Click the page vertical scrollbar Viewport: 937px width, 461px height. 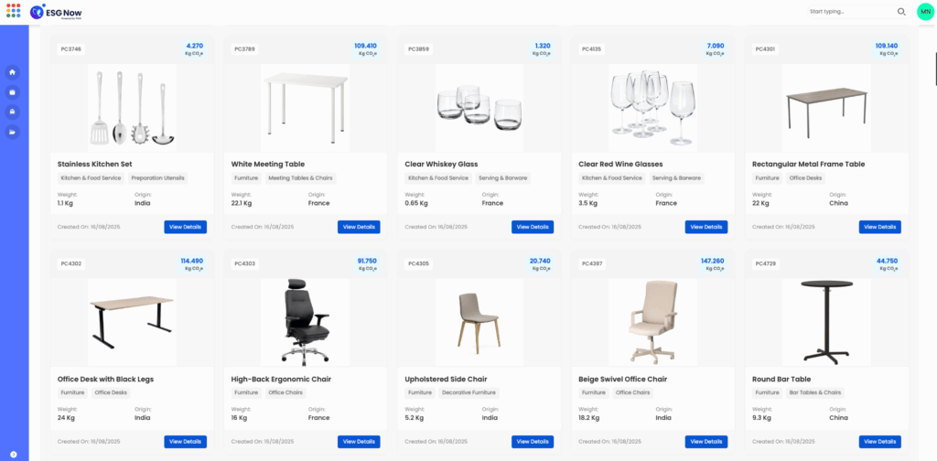pyautogui.click(x=934, y=69)
